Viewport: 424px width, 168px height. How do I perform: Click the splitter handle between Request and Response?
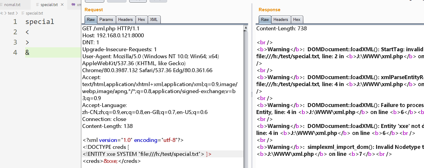[x=251, y=95]
